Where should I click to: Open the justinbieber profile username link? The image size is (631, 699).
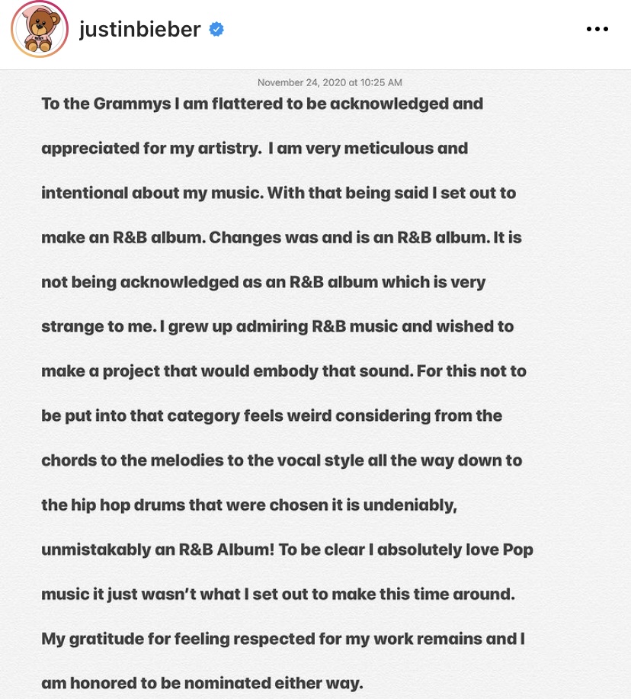pyautogui.click(x=140, y=30)
